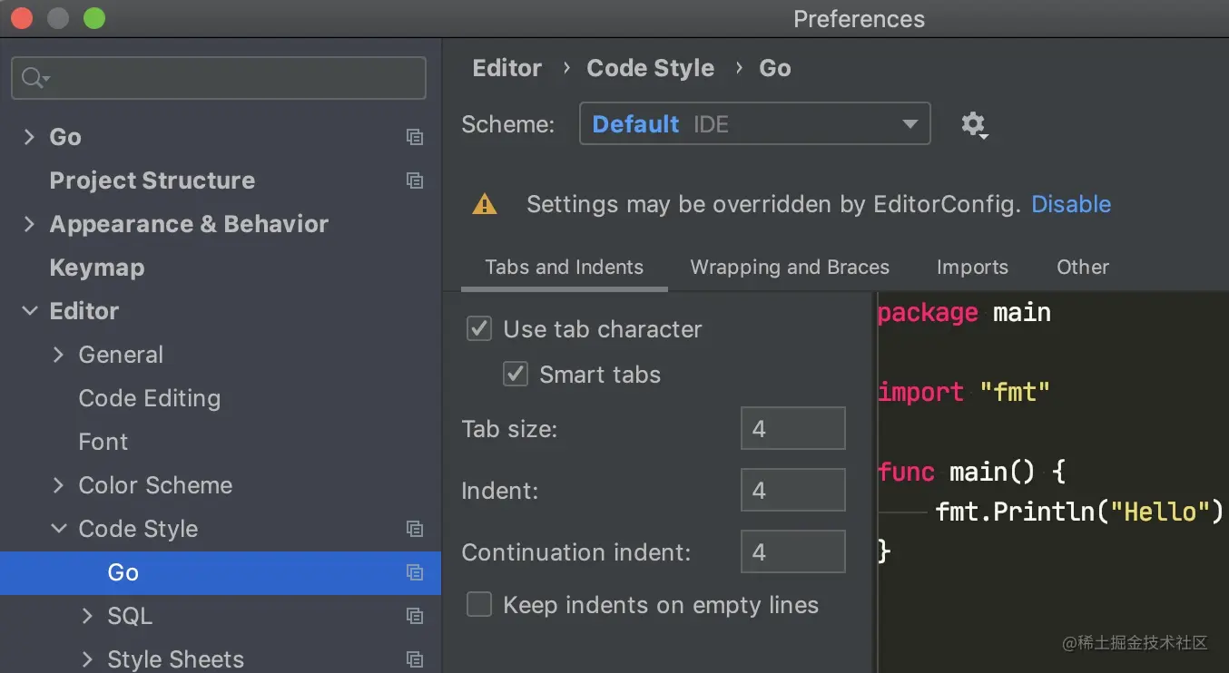Click the Disable EditorConfig link
The image size is (1229, 673).
(1071, 204)
